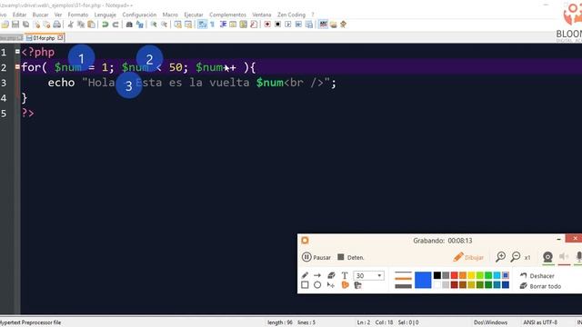
Task: Toggle the webcam in recorder panel
Action: [x=547, y=257]
